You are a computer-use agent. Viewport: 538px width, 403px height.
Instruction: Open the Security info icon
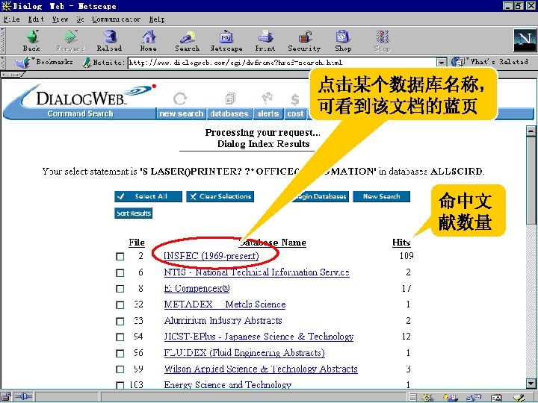pos(304,40)
